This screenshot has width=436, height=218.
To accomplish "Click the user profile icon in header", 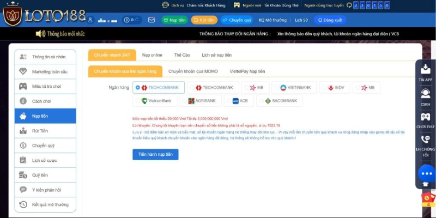I will 90,20.
